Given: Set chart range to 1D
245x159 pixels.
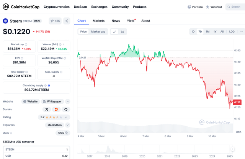Looking at the screenshot, I should click(x=193, y=31).
